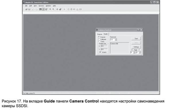Open the Process menu
Screen dimensions: 170x110
[x=41, y=6]
